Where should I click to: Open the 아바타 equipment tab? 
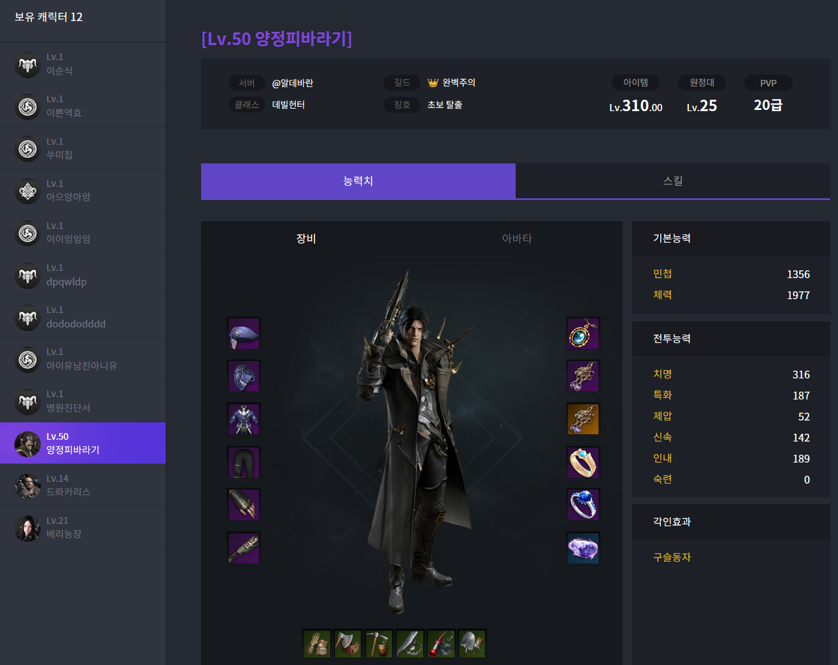pos(517,238)
